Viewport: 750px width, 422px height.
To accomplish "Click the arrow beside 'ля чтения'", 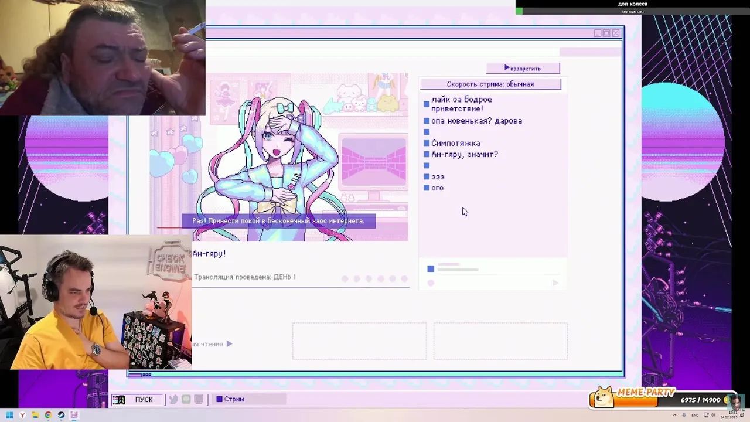I will point(229,344).
